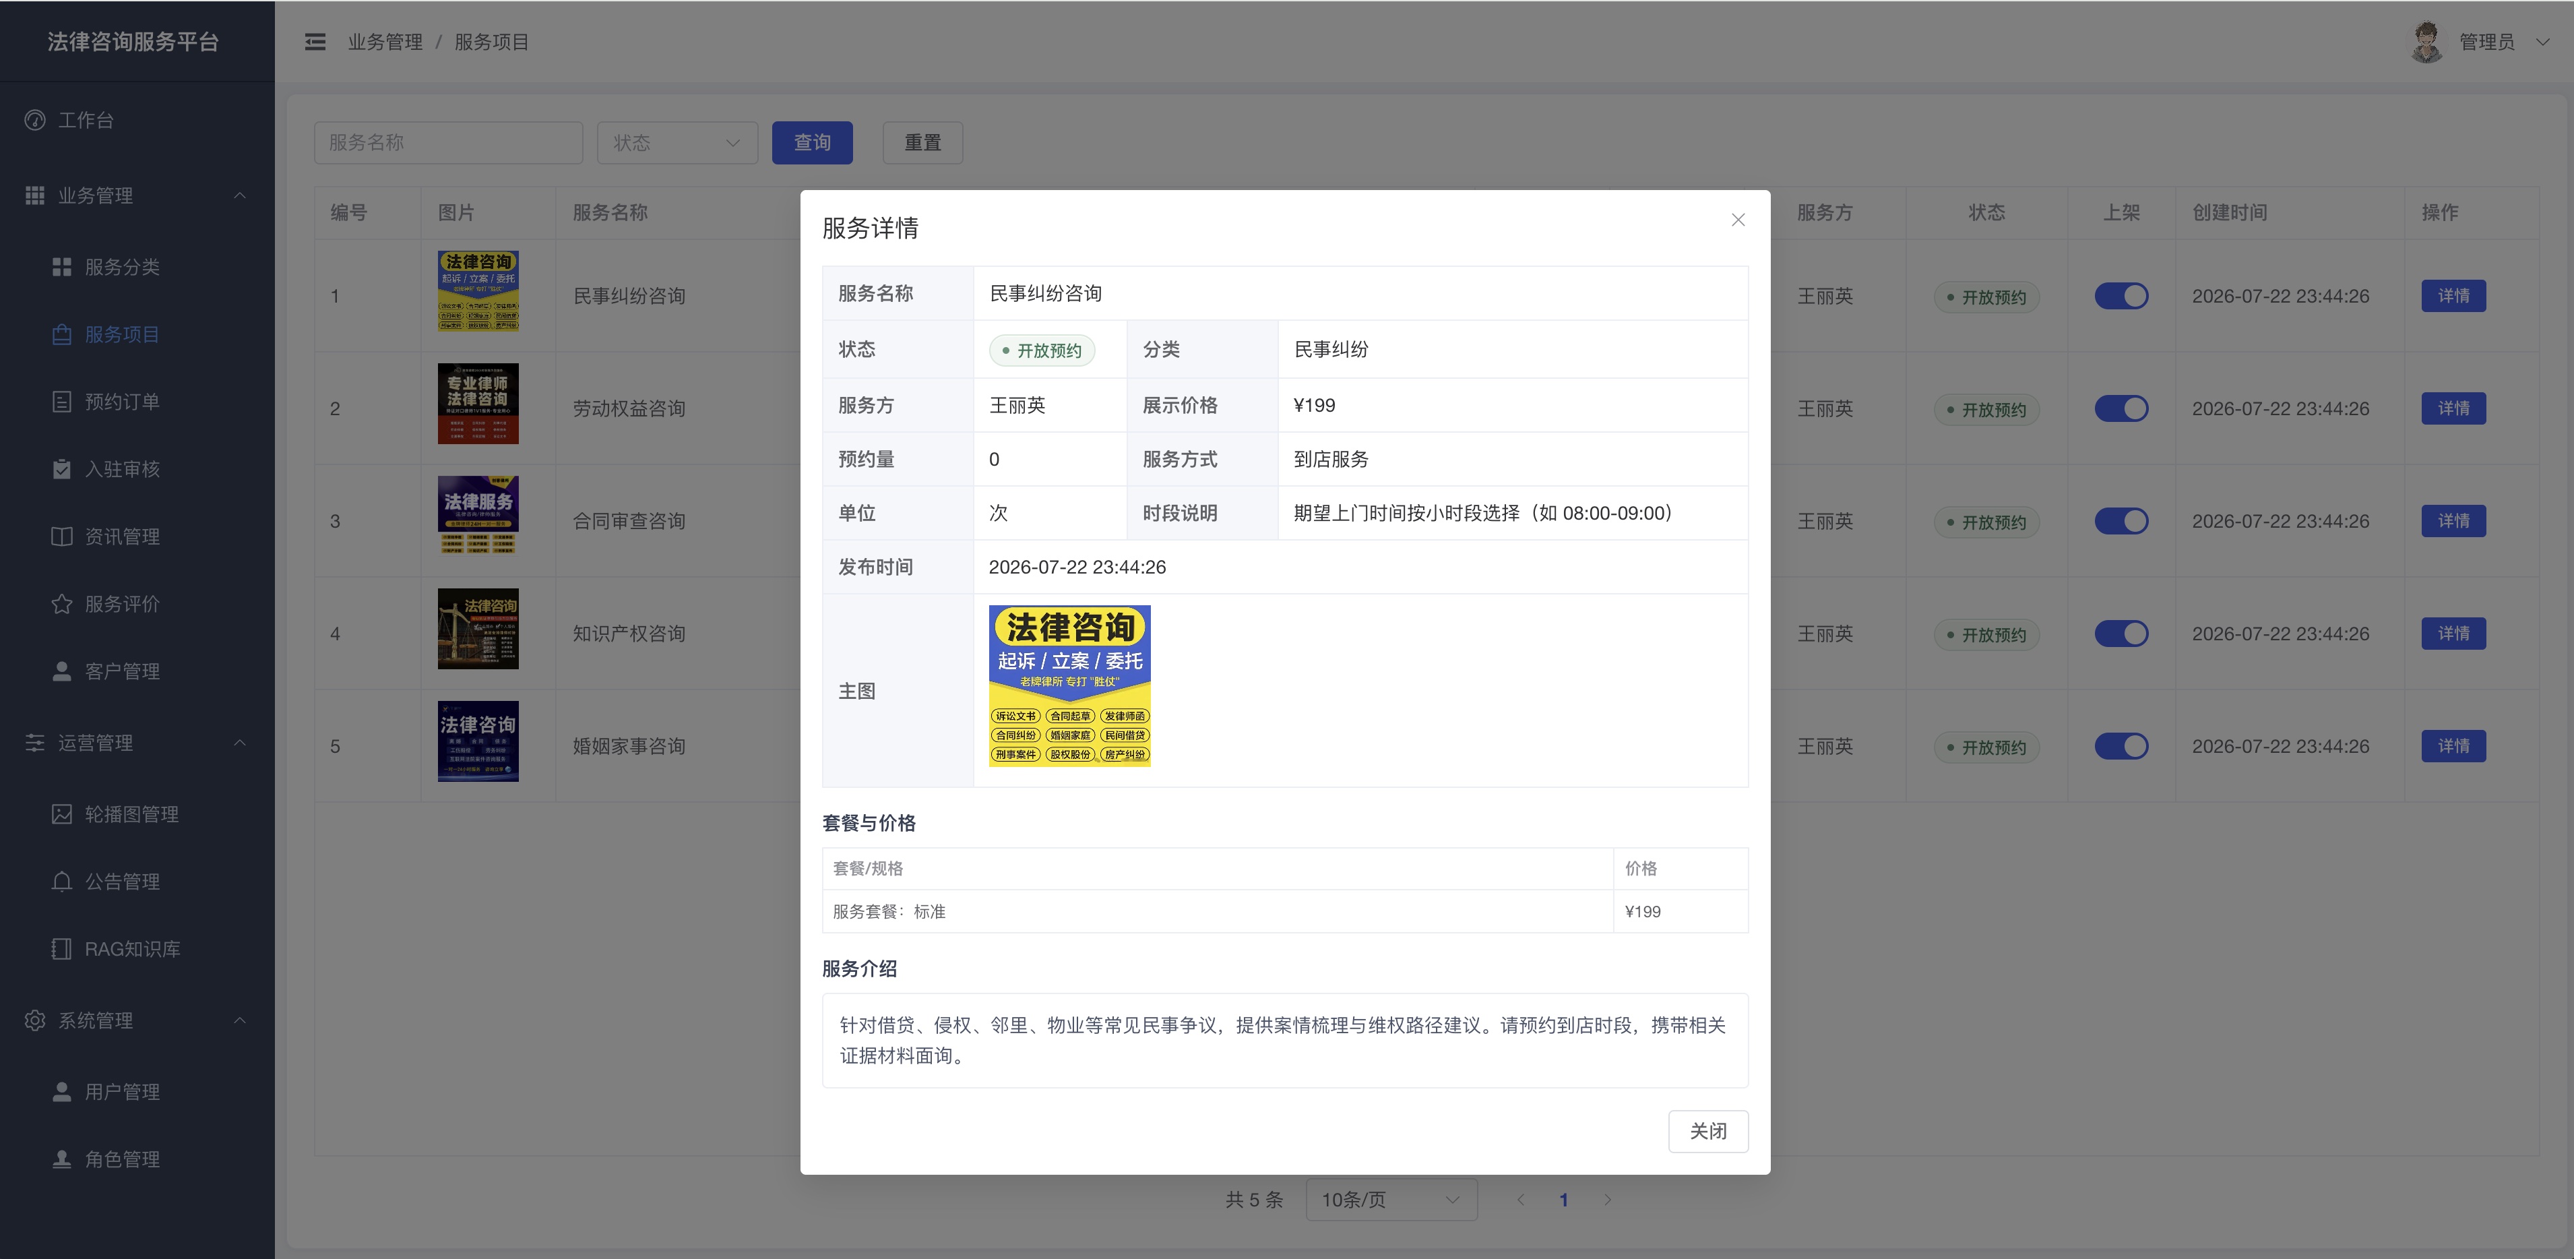Click the 轮播图管理 picture icon
The width and height of the screenshot is (2574, 1259).
[x=62, y=814]
